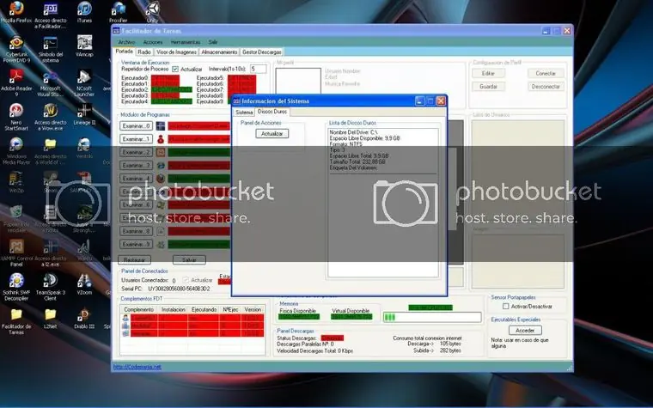653x408 pixels.
Task: Click the Intervalo(1s-10s) input field
Action: [259, 69]
